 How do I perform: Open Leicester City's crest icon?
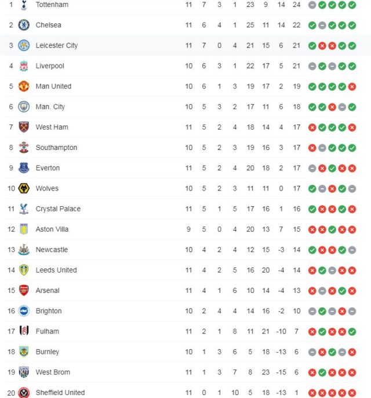tap(24, 45)
